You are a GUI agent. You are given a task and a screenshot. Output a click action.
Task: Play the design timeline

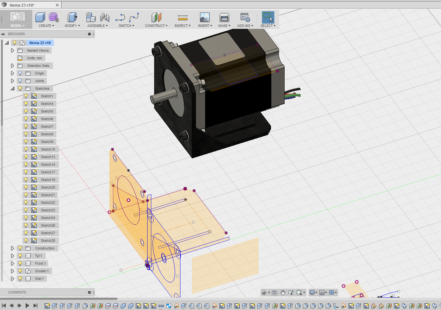pyautogui.click(x=27, y=306)
